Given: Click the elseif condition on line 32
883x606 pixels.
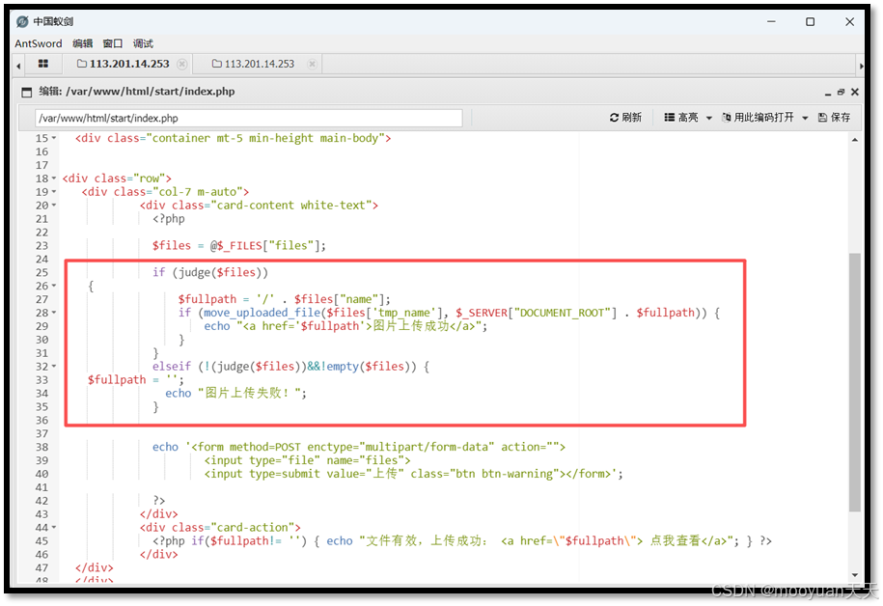Looking at the screenshot, I should click(290, 367).
